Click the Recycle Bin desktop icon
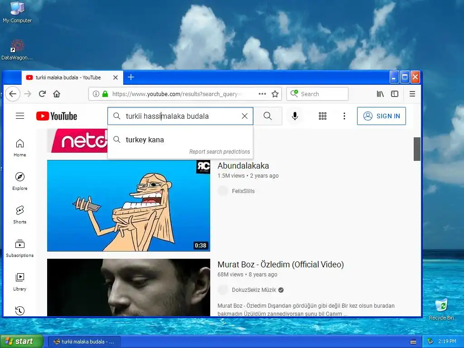This screenshot has height=348, width=464. [x=441, y=309]
